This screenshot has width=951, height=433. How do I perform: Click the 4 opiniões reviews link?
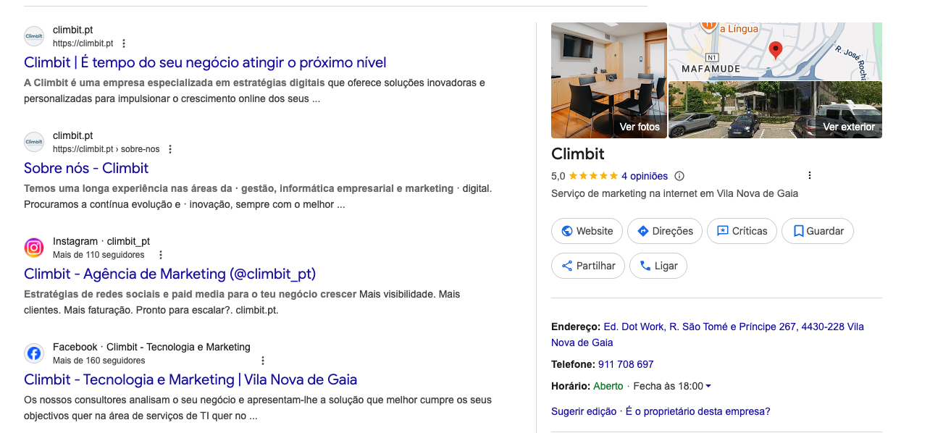[644, 176]
